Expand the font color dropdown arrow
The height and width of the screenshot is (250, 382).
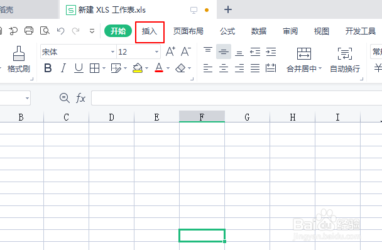point(168,68)
